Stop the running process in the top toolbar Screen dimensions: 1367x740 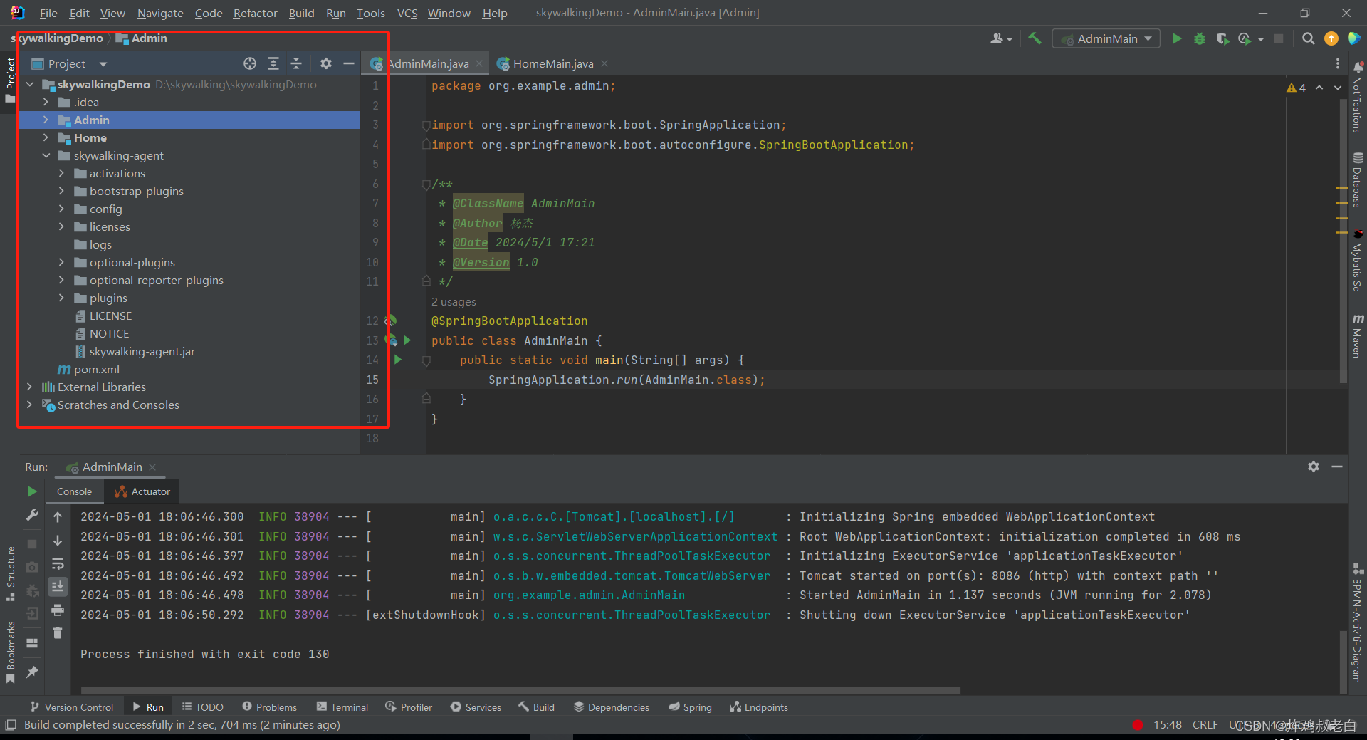1279,38
